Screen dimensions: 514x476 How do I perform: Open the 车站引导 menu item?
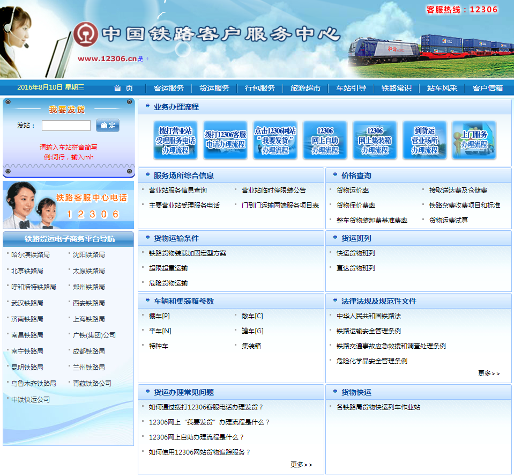coord(351,88)
